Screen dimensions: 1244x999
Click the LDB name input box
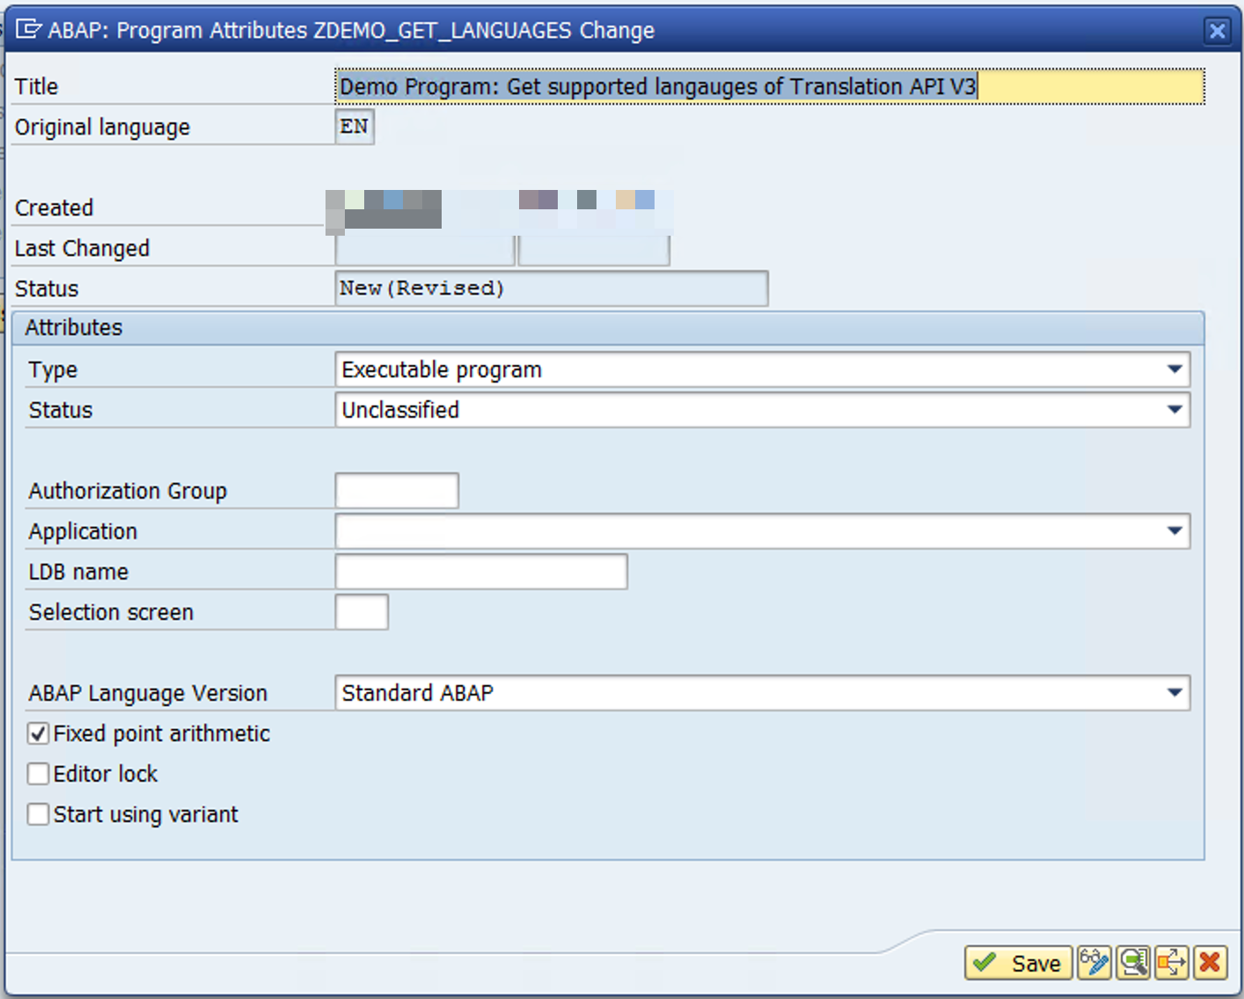point(481,572)
